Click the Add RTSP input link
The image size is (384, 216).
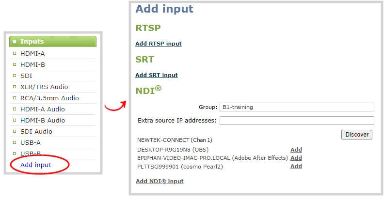[158, 44]
